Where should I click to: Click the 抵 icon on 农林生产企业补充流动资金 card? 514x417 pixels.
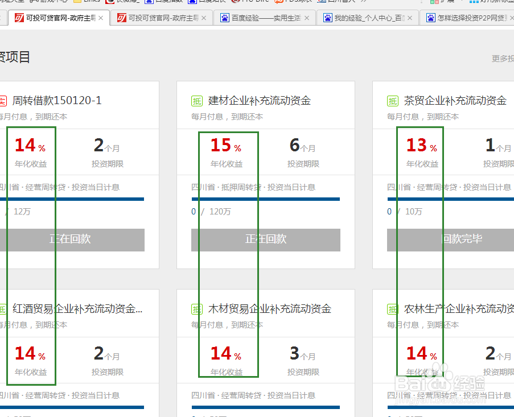click(393, 308)
